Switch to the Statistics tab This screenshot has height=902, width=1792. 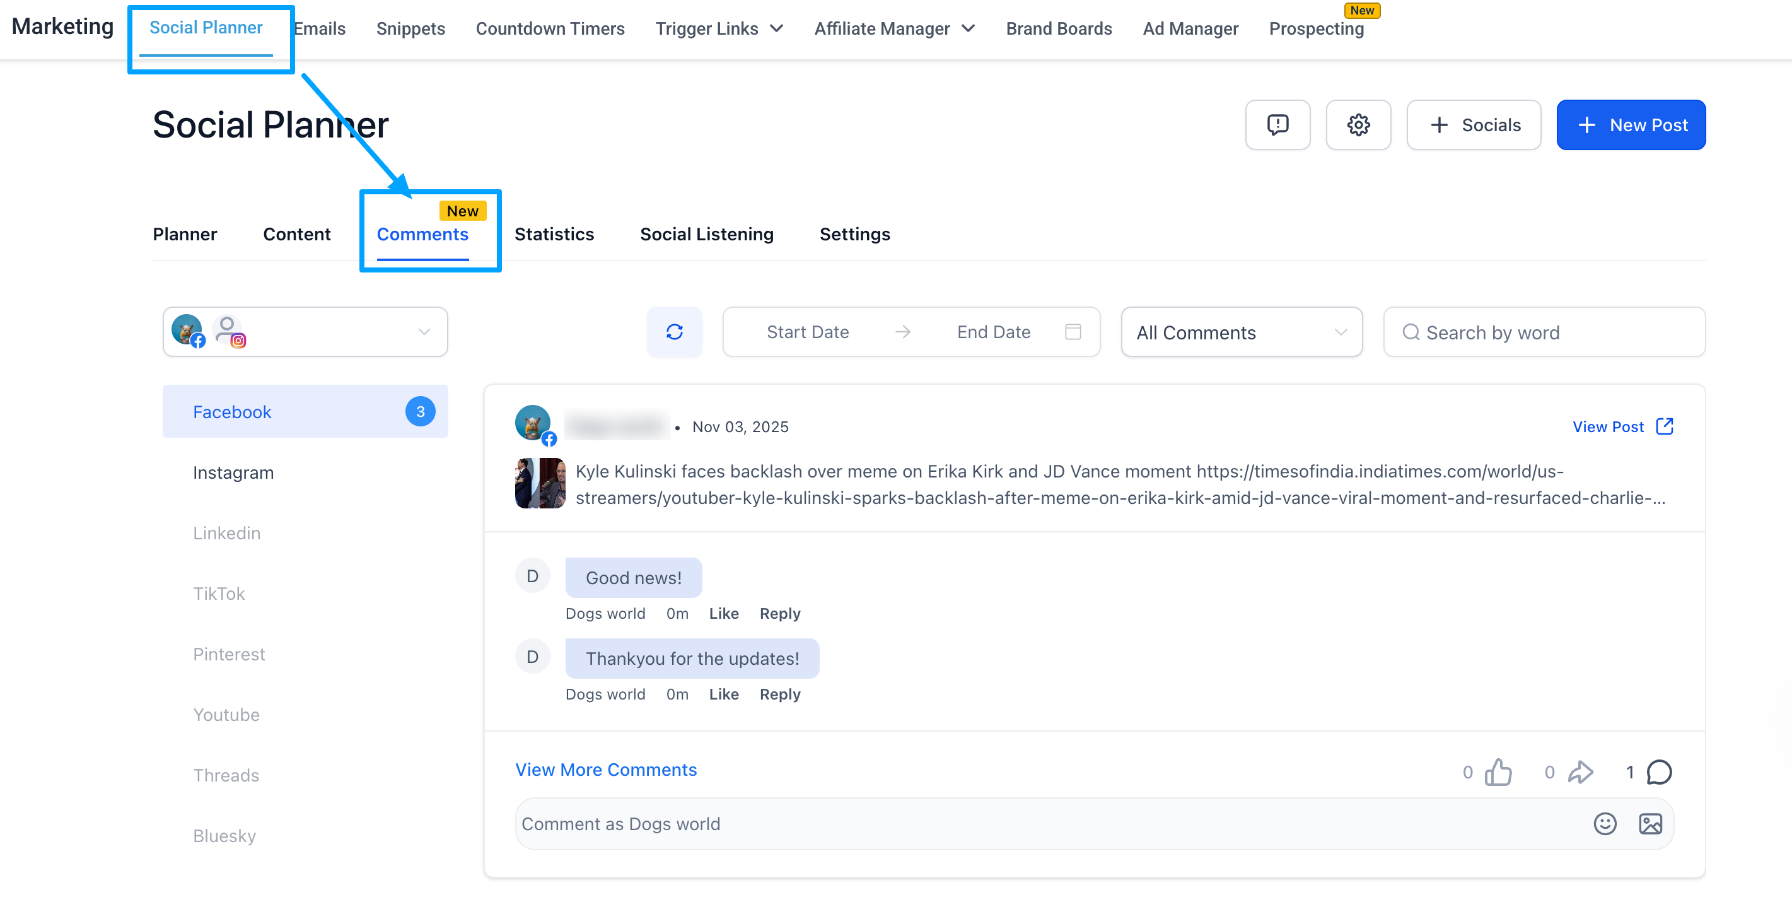[x=554, y=234]
